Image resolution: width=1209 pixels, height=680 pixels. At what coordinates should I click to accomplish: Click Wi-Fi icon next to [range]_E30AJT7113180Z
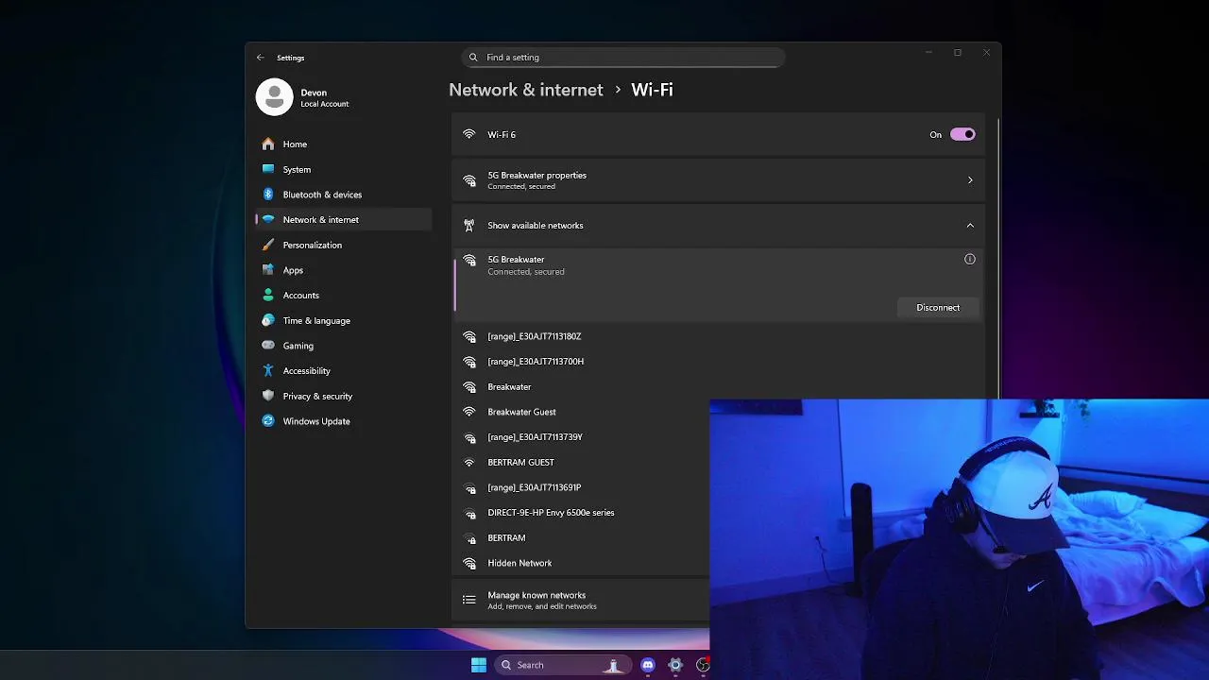[x=469, y=337]
